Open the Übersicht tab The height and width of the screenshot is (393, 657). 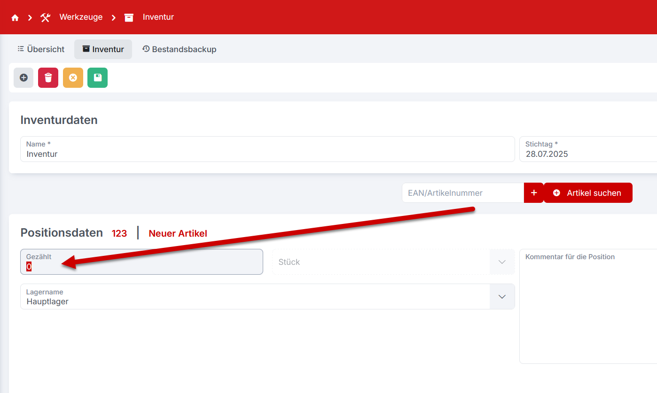click(x=41, y=49)
